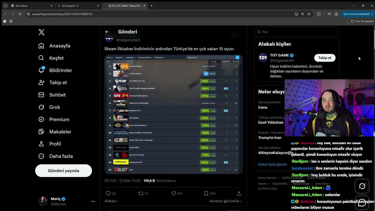
Task: Open the new tab plus button
Action: 151,6
